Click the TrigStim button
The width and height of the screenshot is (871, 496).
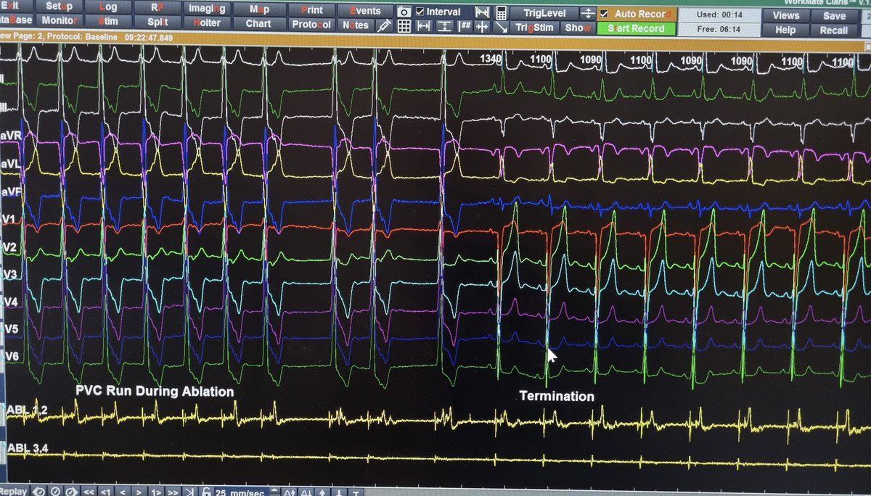tap(536, 28)
